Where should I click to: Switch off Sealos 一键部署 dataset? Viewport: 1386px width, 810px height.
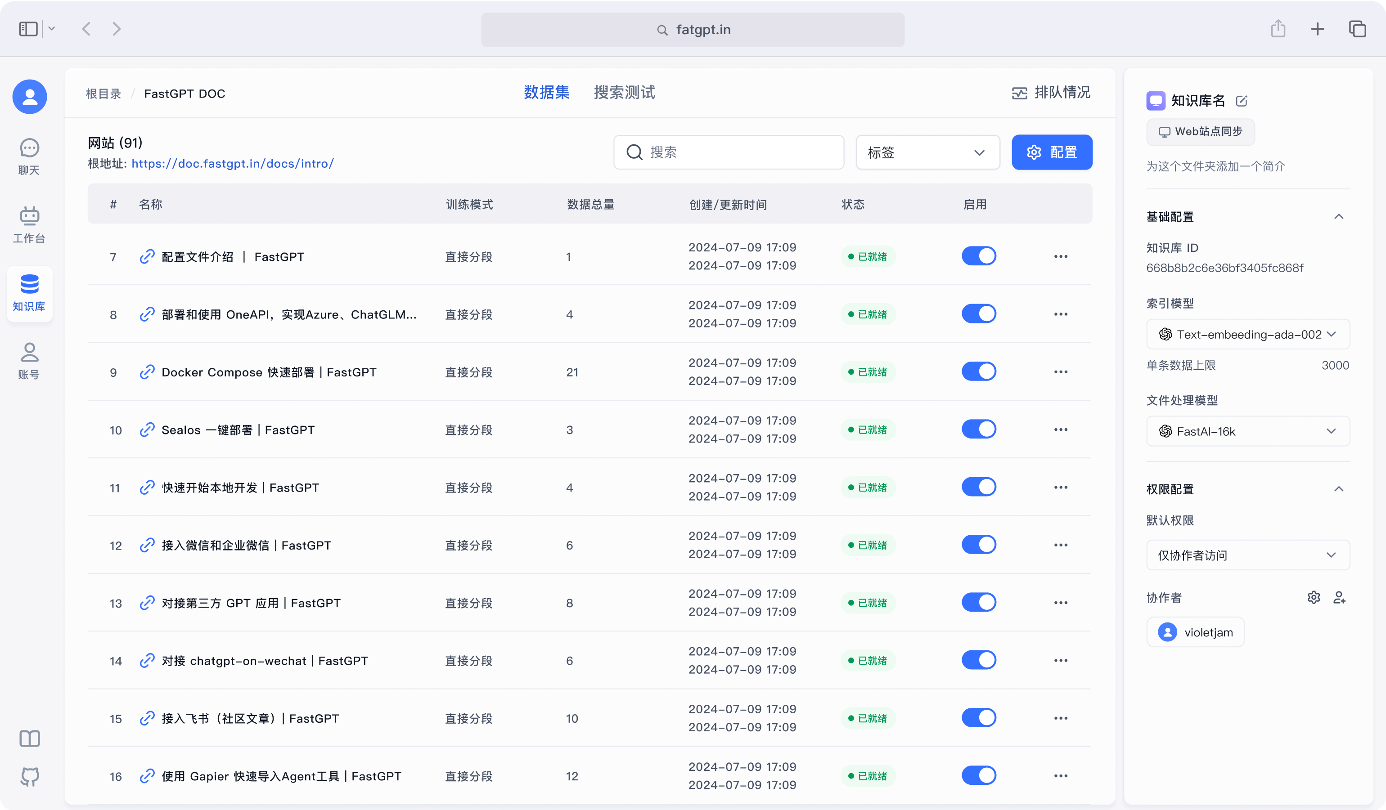[x=979, y=429]
